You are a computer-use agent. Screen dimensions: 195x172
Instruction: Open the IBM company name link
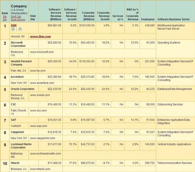coord(13,25)
